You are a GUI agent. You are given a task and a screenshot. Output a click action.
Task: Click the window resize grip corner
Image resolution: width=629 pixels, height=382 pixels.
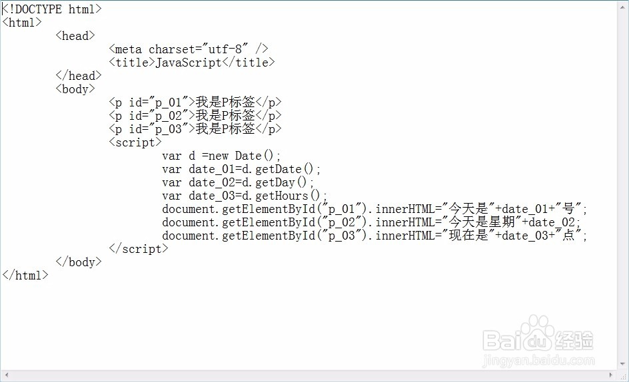coord(623,376)
